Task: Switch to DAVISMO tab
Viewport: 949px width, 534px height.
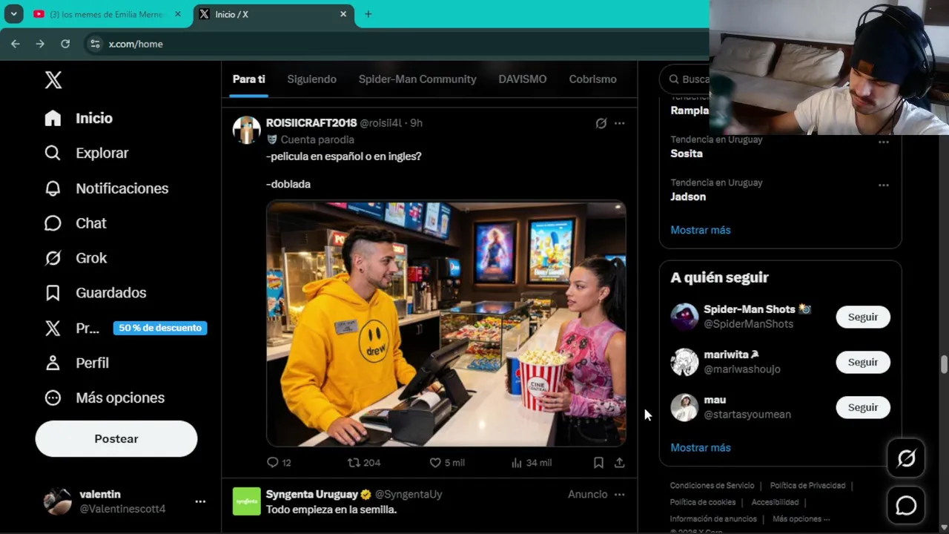Action: (523, 79)
